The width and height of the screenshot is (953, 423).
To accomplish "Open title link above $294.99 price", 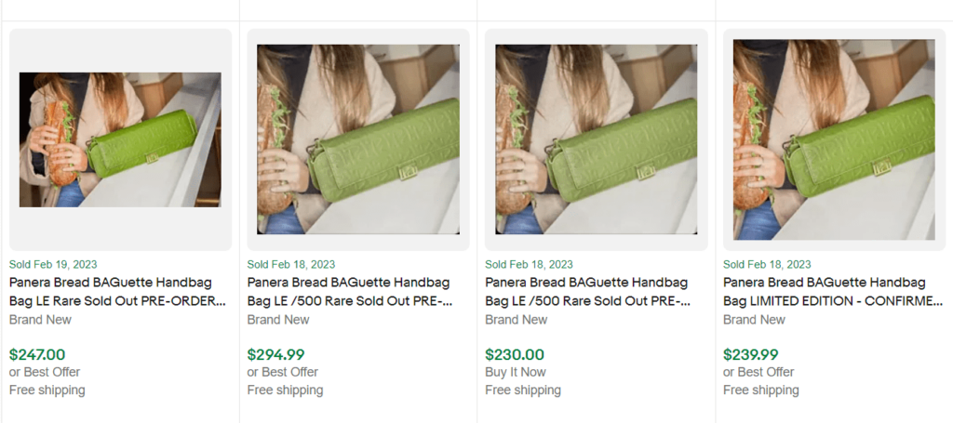I will click(350, 291).
